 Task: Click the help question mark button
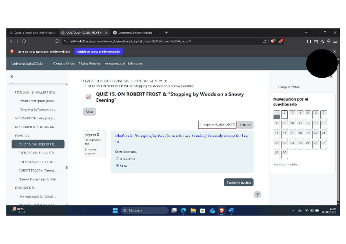[257, 195]
